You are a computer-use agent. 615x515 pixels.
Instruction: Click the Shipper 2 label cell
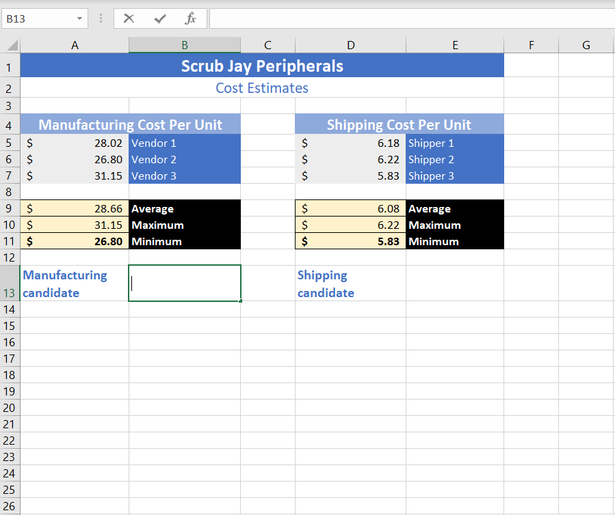pos(455,159)
